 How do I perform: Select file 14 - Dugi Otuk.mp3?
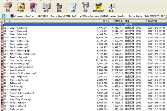(x=14, y=70)
